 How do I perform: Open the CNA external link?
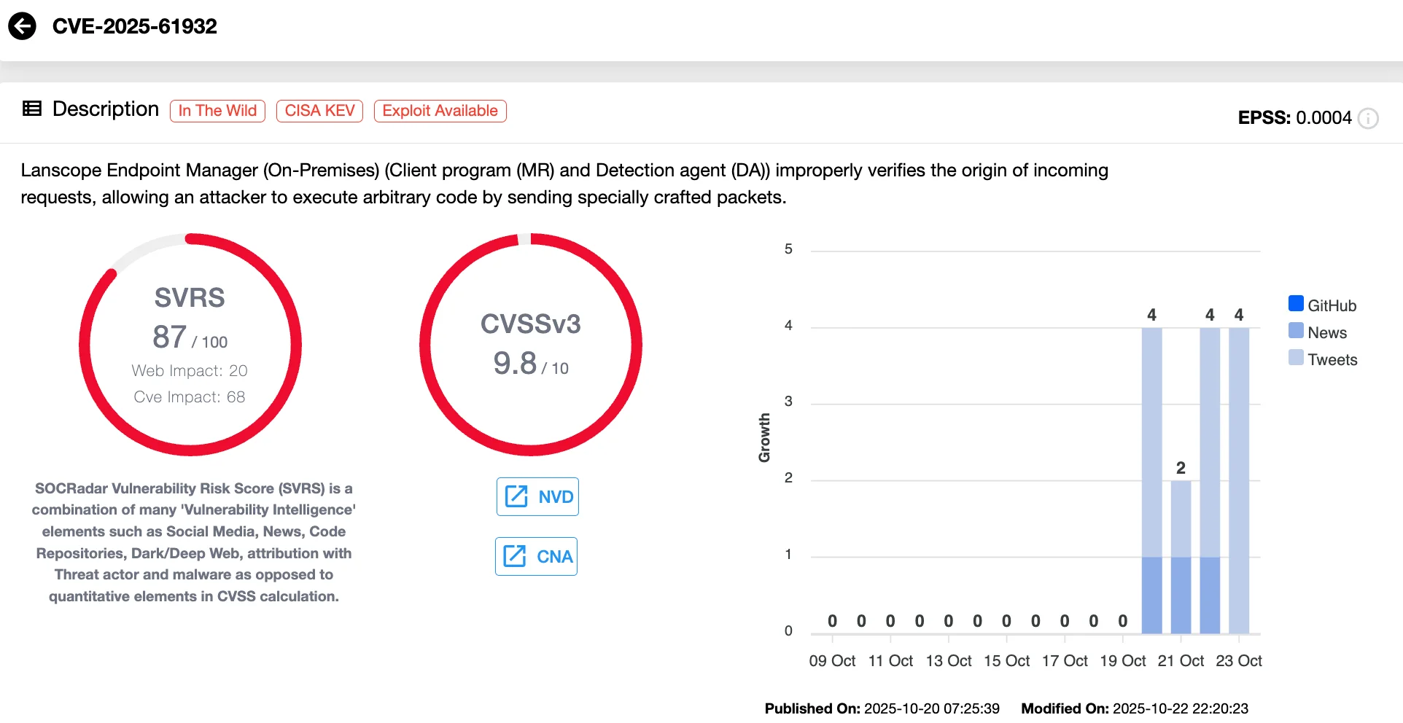point(536,556)
